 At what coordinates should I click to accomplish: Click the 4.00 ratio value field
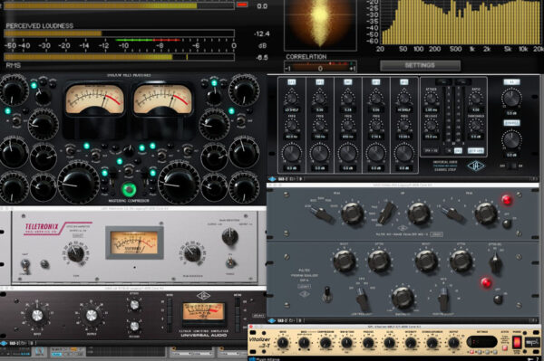click(x=476, y=110)
